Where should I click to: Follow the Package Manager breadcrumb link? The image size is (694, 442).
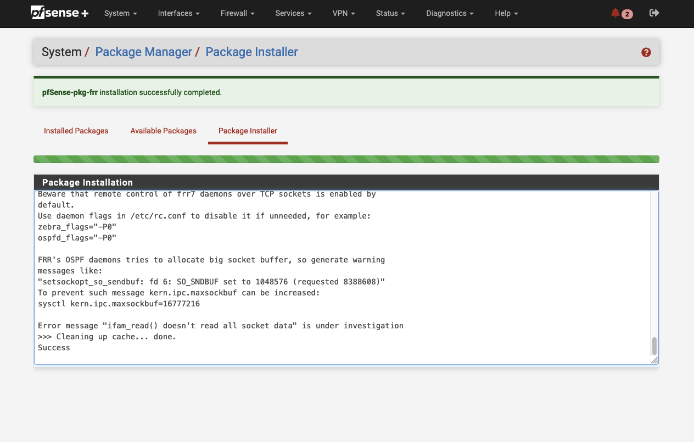(x=143, y=52)
